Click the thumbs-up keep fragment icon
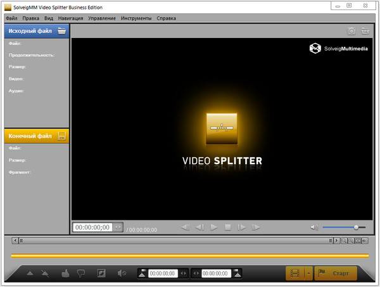 click(x=65, y=274)
